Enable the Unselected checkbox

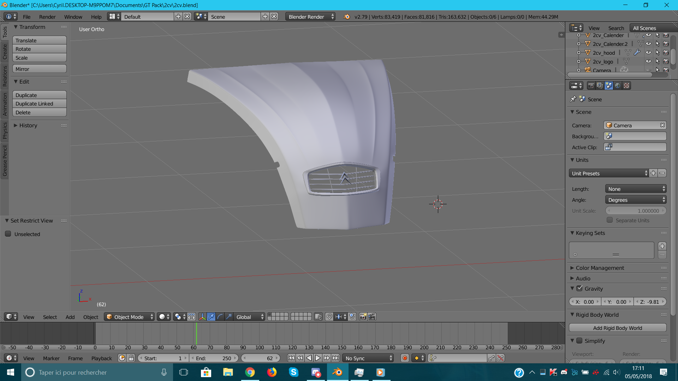[8, 234]
